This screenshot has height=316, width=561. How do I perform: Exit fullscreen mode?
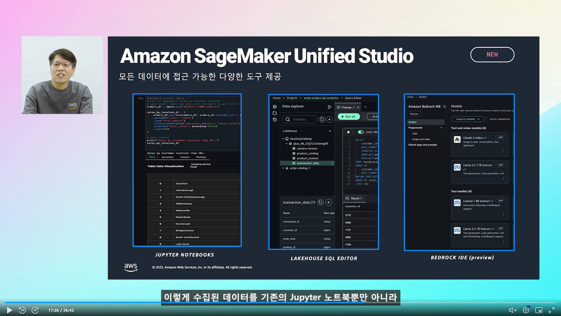[551, 310]
